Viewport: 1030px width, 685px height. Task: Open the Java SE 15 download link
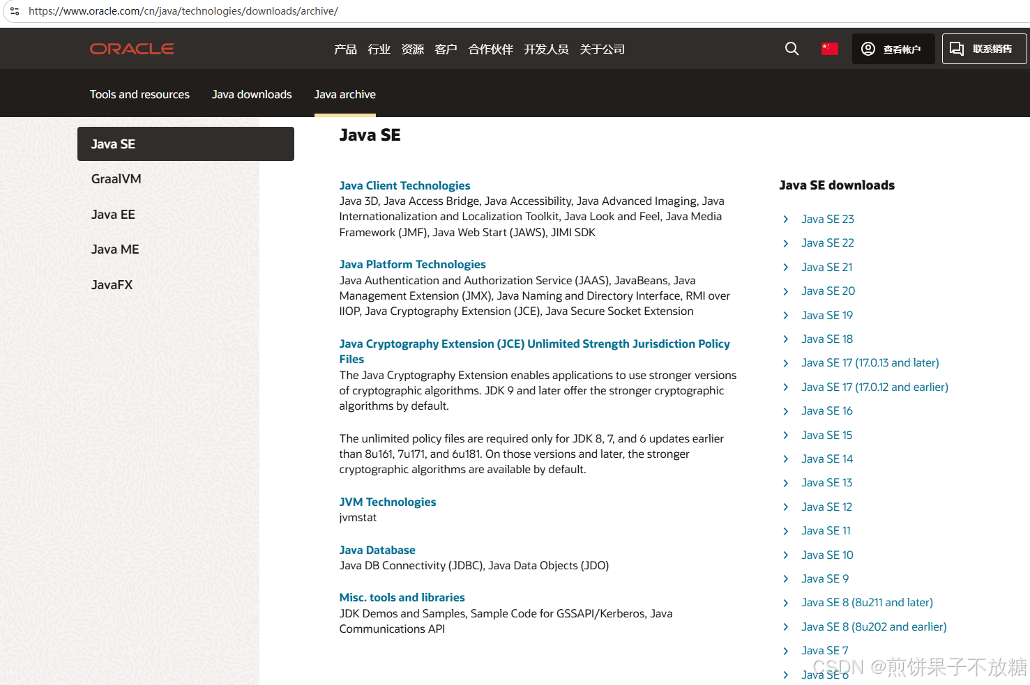click(826, 435)
